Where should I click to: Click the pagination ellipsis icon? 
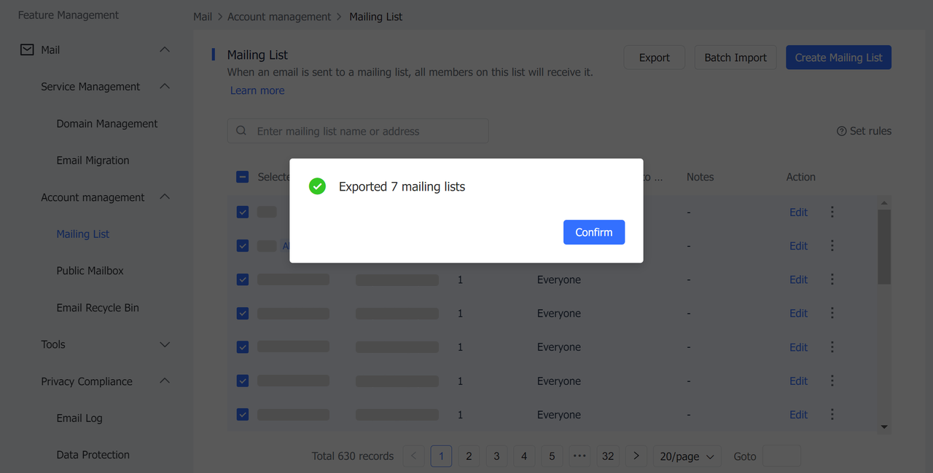(x=579, y=456)
